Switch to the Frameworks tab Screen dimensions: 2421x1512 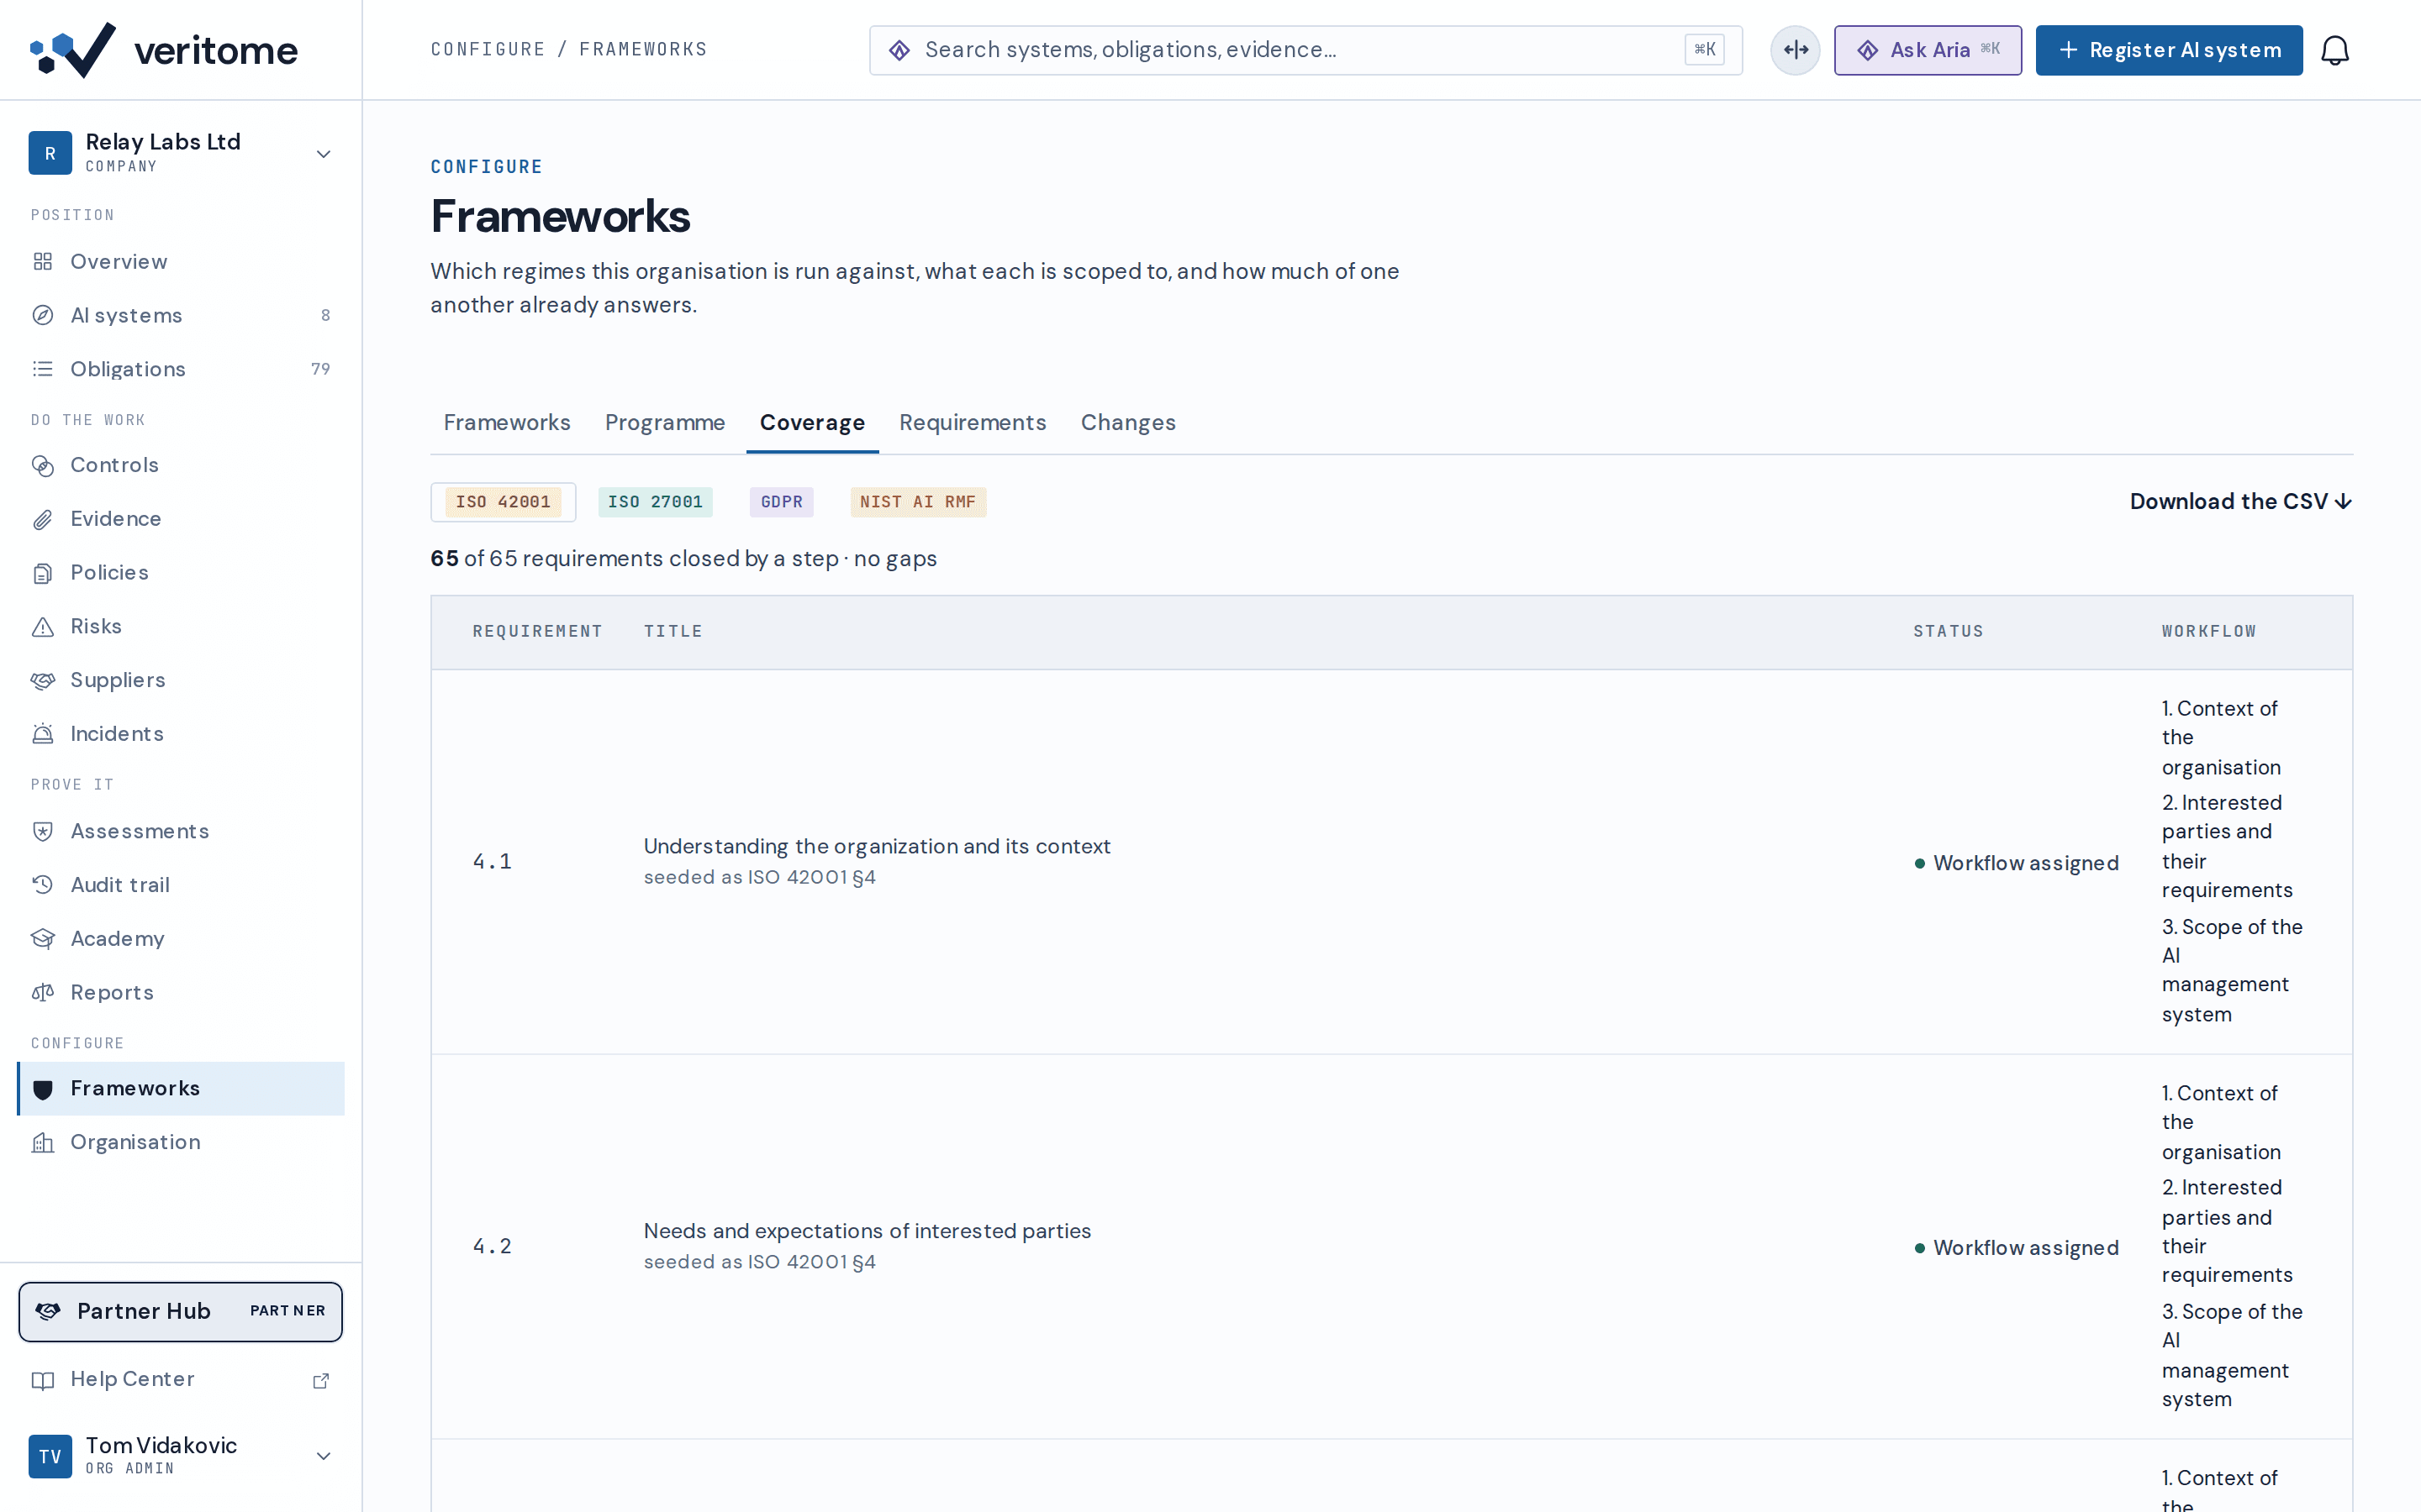pyautogui.click(x=507, y=423)
